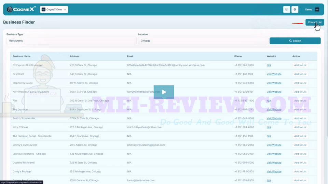Play the video overlay
Viewport: 328px width, 184px height.
(164, 92)
